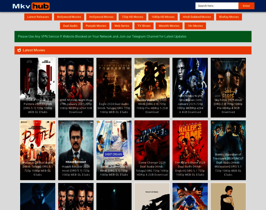Click the green VPN and Telegram notice banner
Image resolution: width=266 pixels, height=210 pixels.
coord(133,36)
